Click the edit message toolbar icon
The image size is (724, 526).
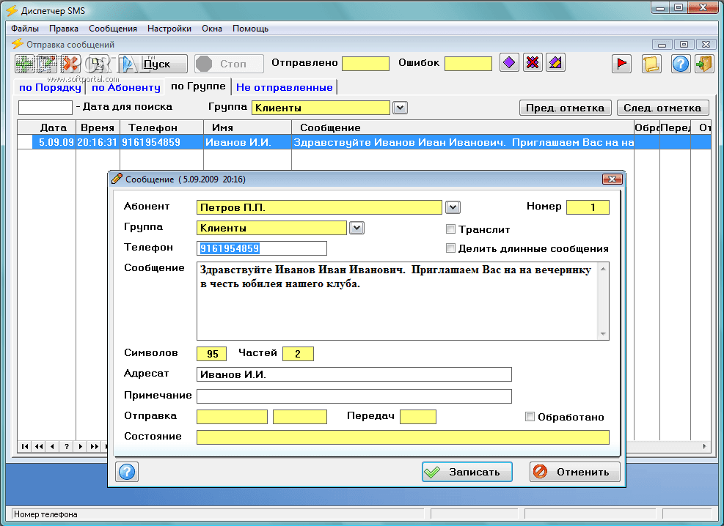47,64
